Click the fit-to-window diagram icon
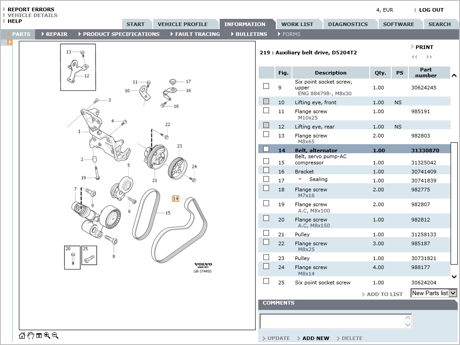Viewport: 460px width, 345px height. click(x=39, y=336)
